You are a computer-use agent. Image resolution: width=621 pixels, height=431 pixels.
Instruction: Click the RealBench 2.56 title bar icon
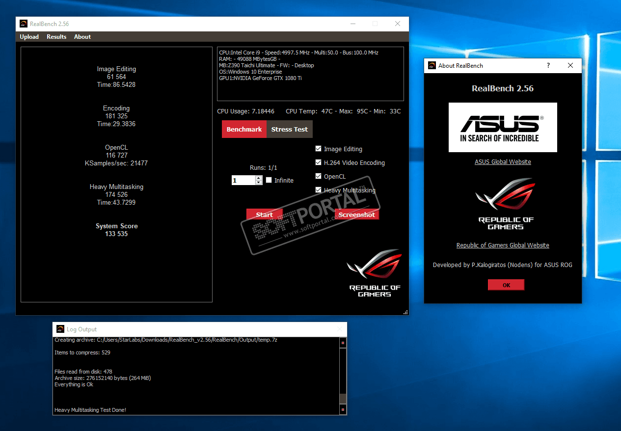click(24, 24)
